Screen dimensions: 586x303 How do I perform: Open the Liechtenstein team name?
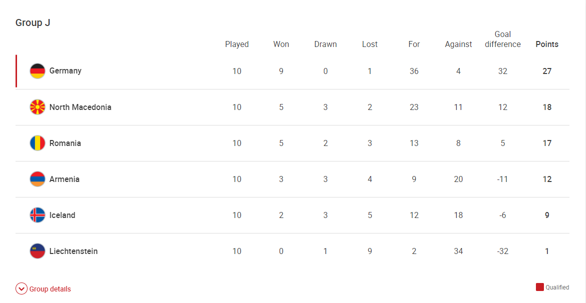coord(74,251)
